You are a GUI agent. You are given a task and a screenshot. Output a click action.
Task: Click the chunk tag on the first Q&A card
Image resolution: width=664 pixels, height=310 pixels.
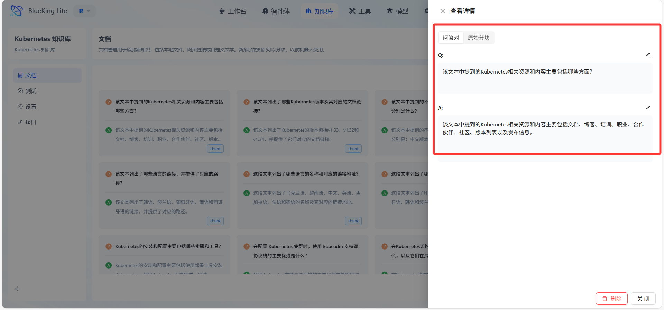click(x=215, y=149)
